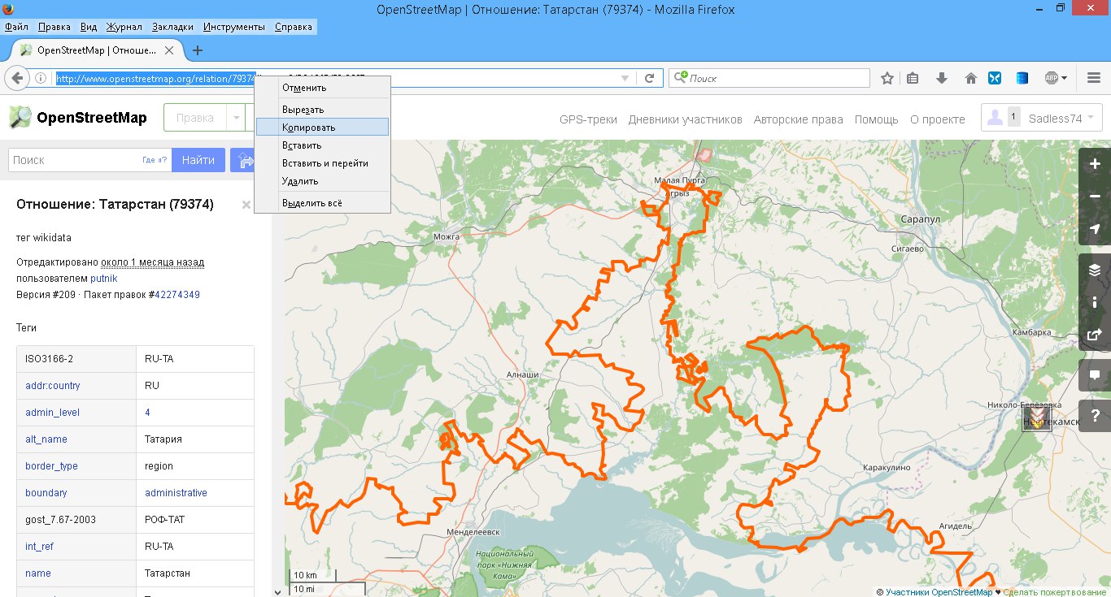Choose Копировать in the context menu
Image resolution: width=1111 pixels, height=597 pixels.
322,127
